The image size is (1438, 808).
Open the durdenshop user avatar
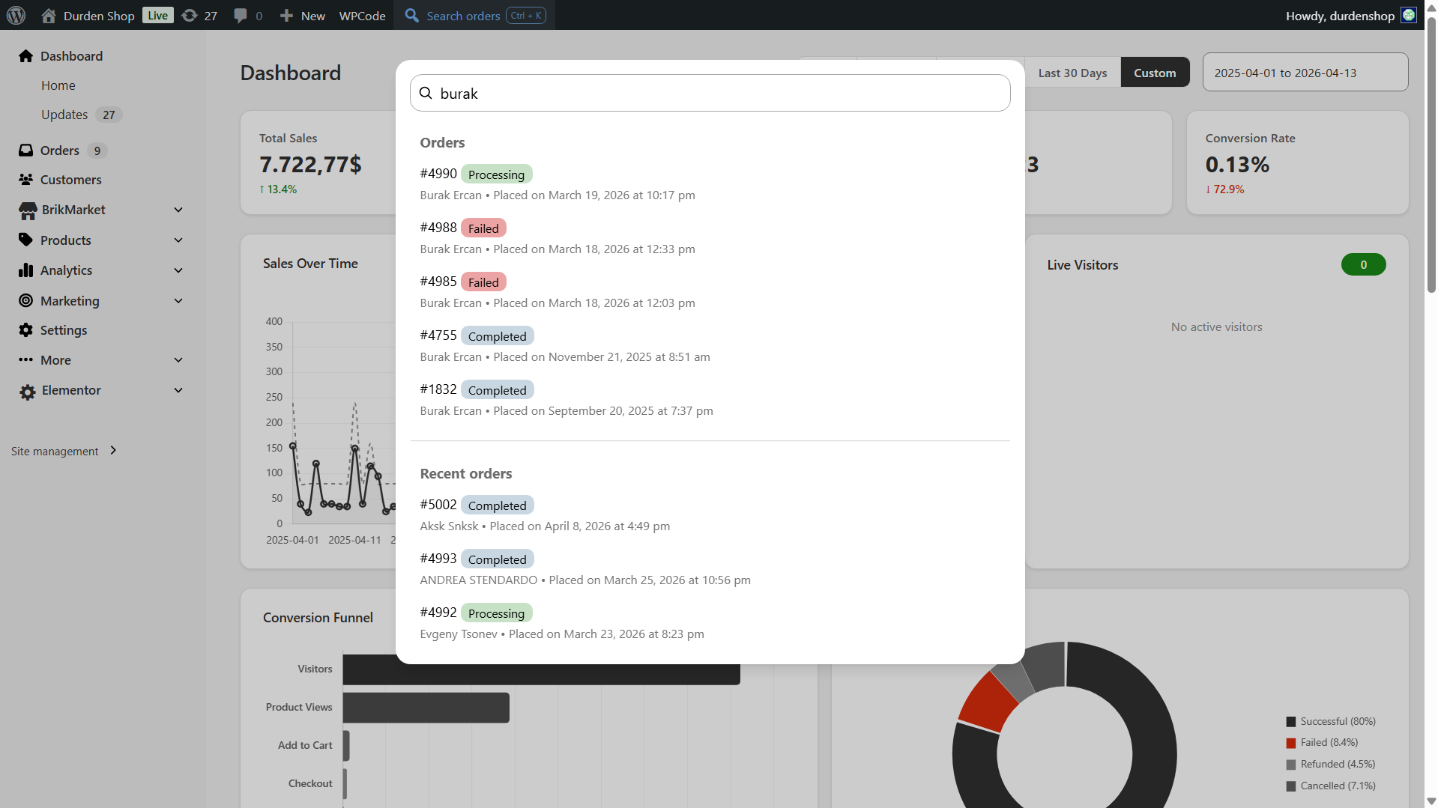click(x=1409, y=15)
